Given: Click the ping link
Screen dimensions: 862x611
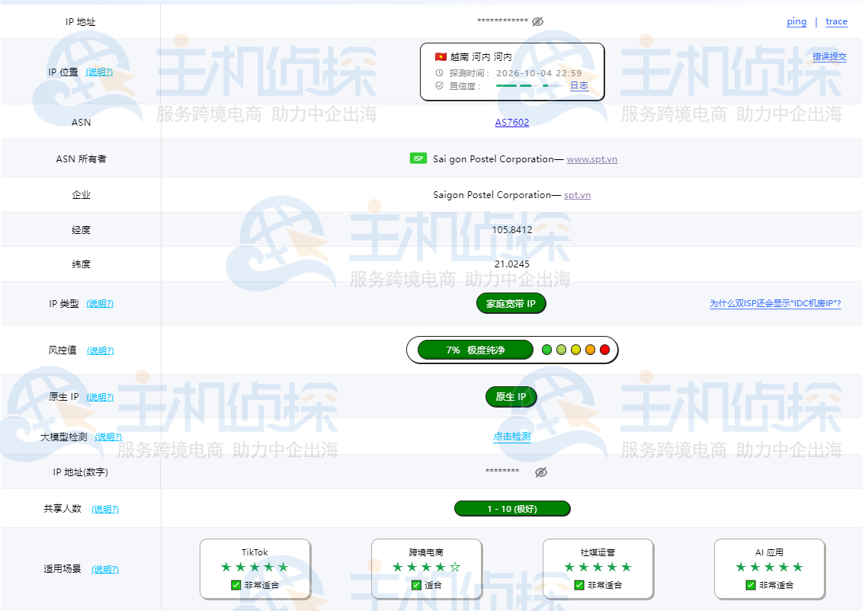Looking at the screenshot, I should [x=796, y=21].
